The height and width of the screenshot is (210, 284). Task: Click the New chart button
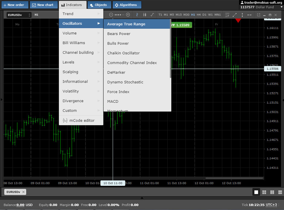pos(44,5)
